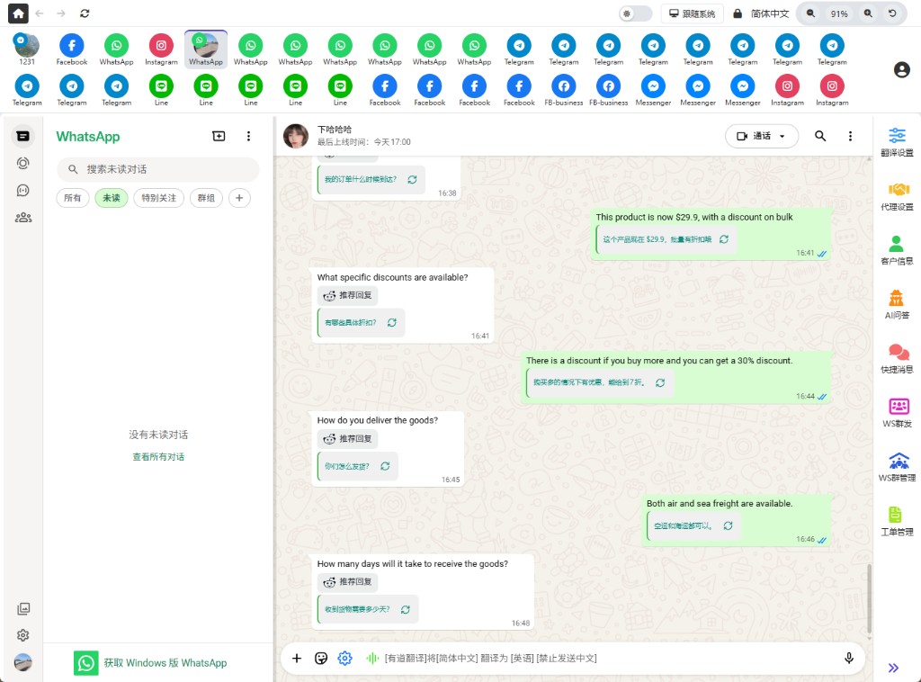
Task: Open the WS群发 bulk send tool
Action: point(897,412)
